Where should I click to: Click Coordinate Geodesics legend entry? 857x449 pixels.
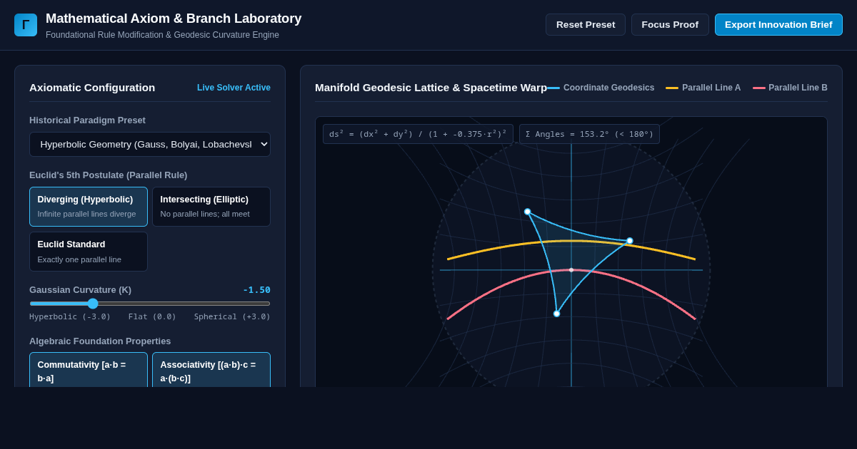pyautogui.click(x=601, y=88)
